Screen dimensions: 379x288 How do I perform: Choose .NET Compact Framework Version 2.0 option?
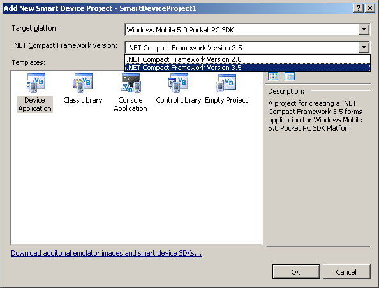point(248,59)
